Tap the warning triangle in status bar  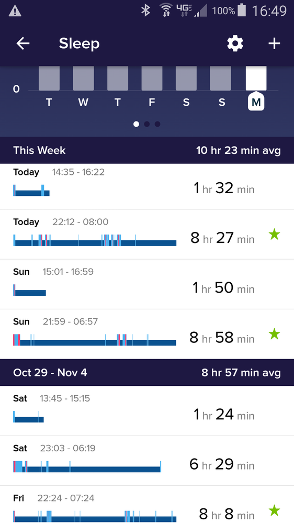pyautogui.click(x=15, y=12)
